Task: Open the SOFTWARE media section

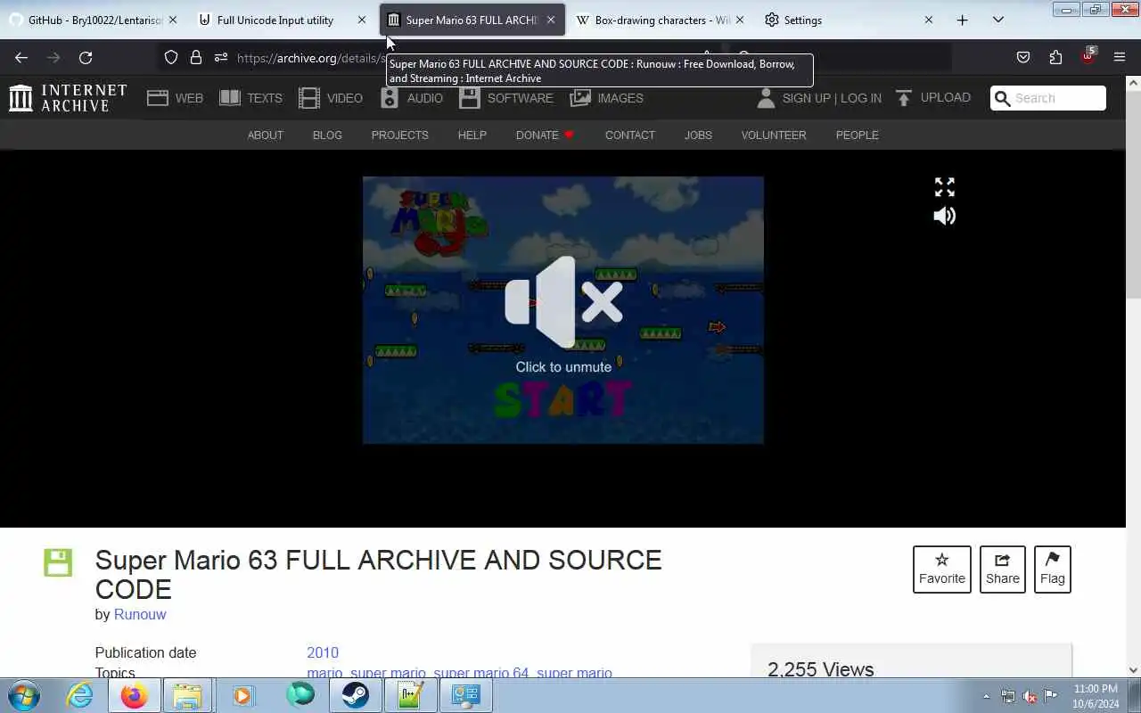Action: pos(506,98)
